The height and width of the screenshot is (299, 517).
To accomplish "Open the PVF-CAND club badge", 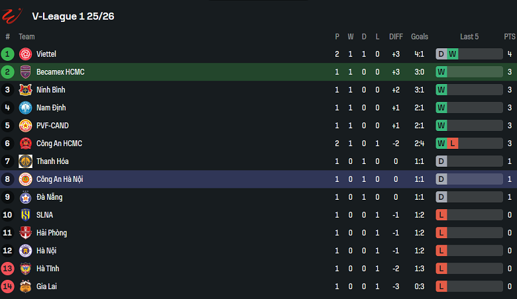I will point(26,126).
